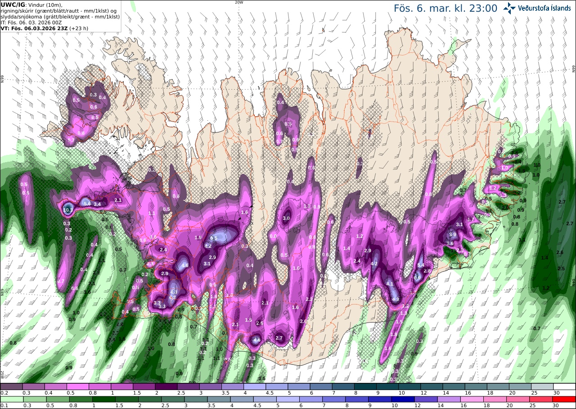Select the snow legend swatch labeled 3.5

tap(233, 386)
